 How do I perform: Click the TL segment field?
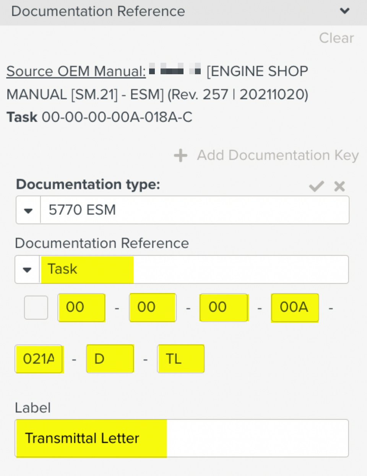181,359
